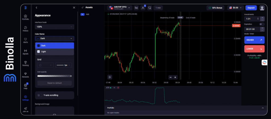Open the Rewards diamond icon

click(25, 75)
